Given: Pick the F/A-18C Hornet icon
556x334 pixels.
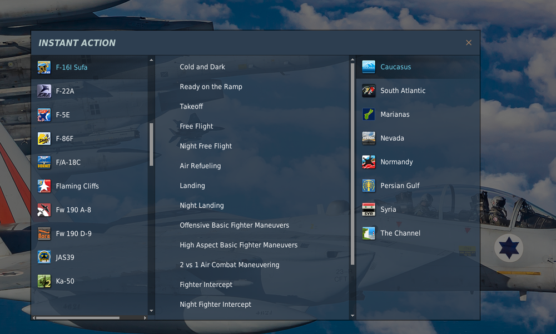Looking at the screenshot, I should (x=44, y=162).
